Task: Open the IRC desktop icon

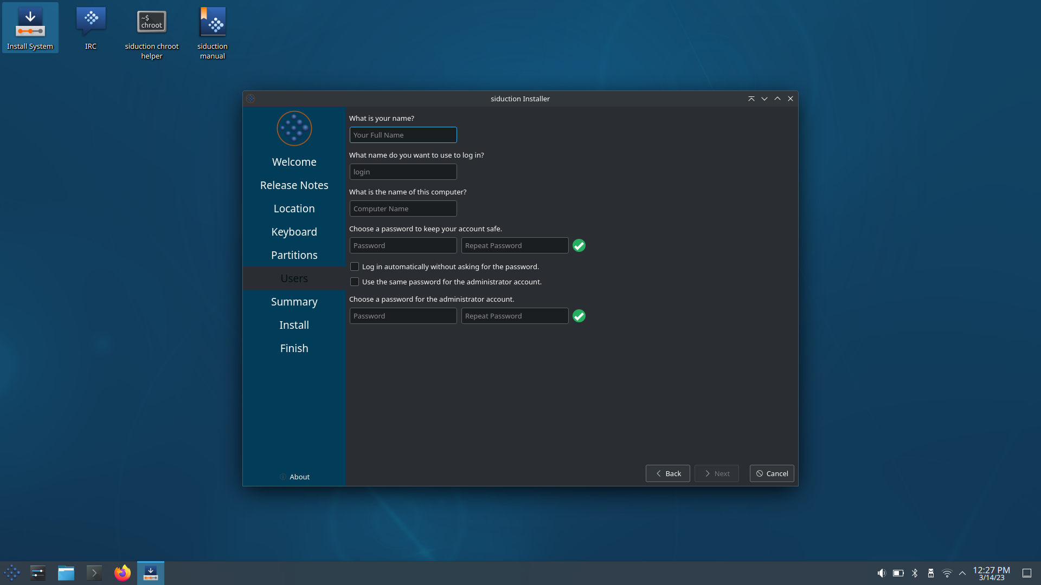Action: click(x=91, y=28)
